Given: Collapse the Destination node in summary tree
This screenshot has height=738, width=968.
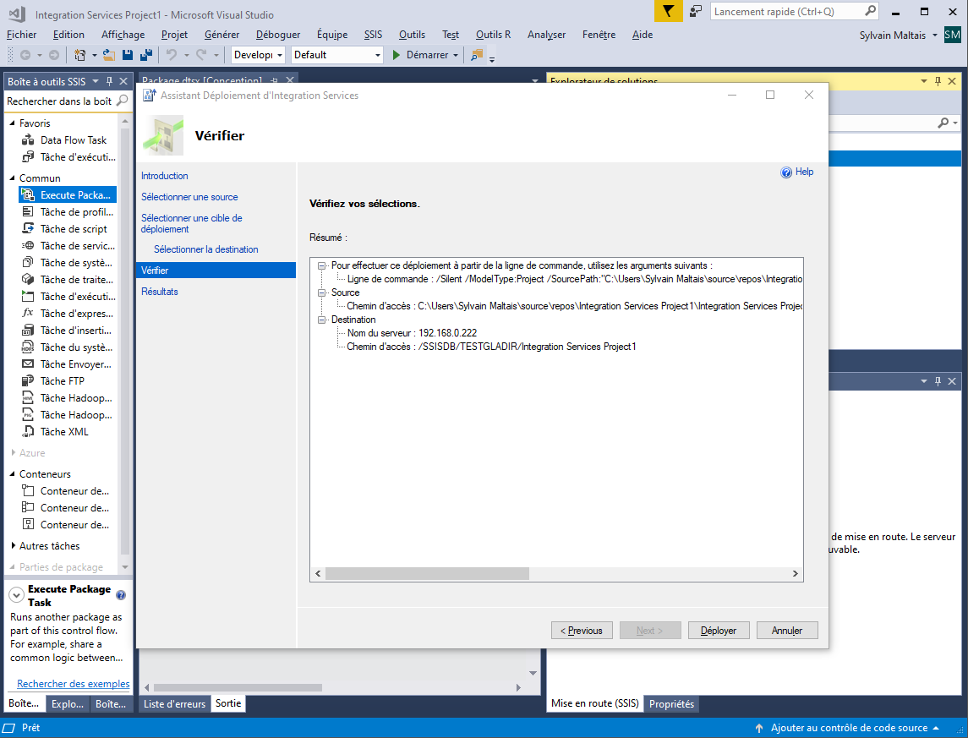Looking at the screenshot, I should [x=321, y=320].
